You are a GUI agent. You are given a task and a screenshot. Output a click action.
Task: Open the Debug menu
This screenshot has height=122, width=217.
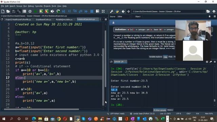click(31, 6)
